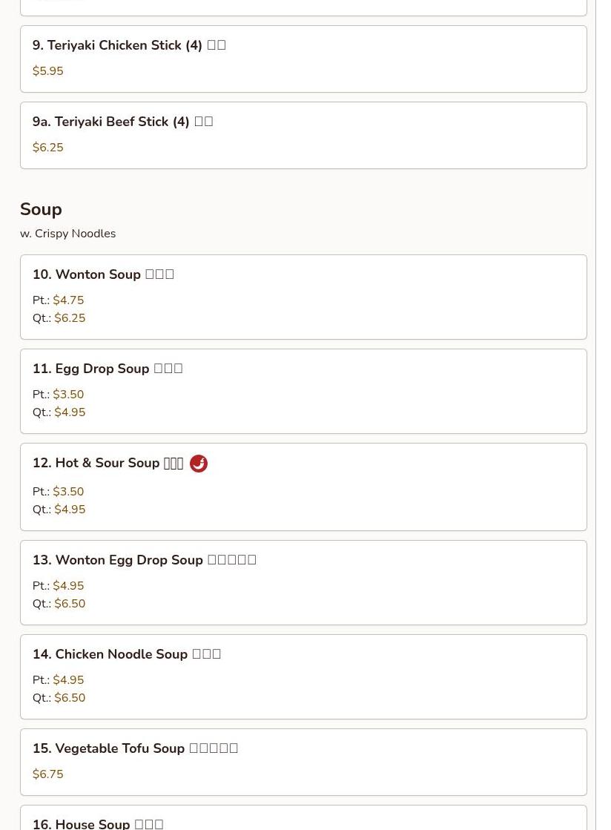Open Vegetable Tofu Soup item
The image size is (611, 830).
(303, 762)
